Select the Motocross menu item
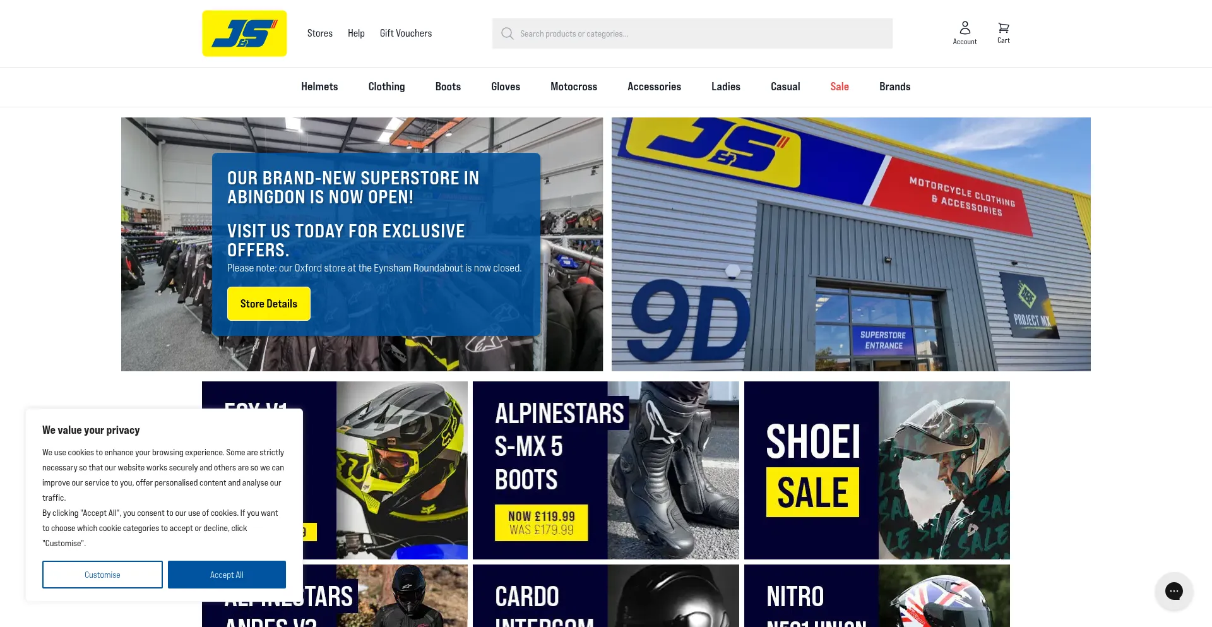1212x627 pixels. point(574,87)
